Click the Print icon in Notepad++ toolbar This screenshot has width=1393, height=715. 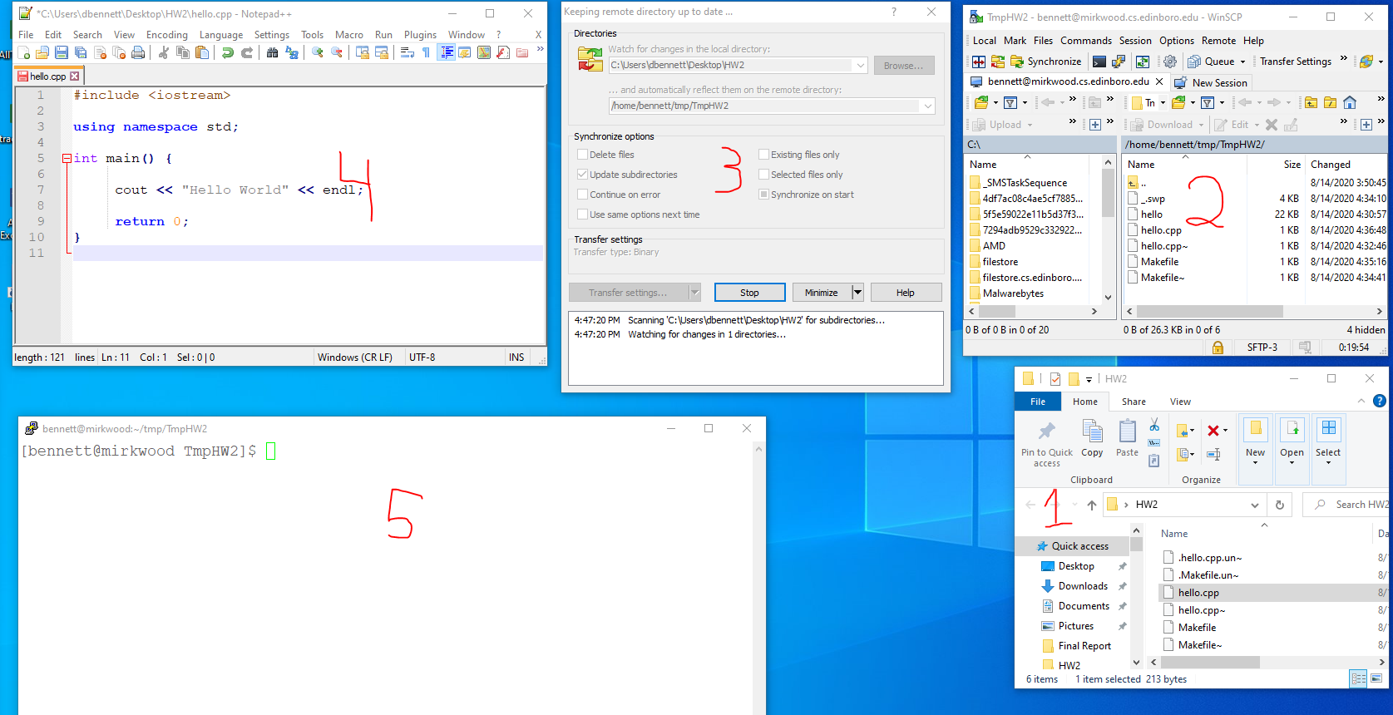pyautogui.click(x=138, y=53)
